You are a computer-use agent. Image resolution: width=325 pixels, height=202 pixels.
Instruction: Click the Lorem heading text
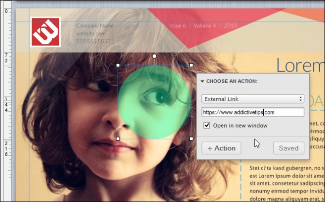tap(300, 65)
